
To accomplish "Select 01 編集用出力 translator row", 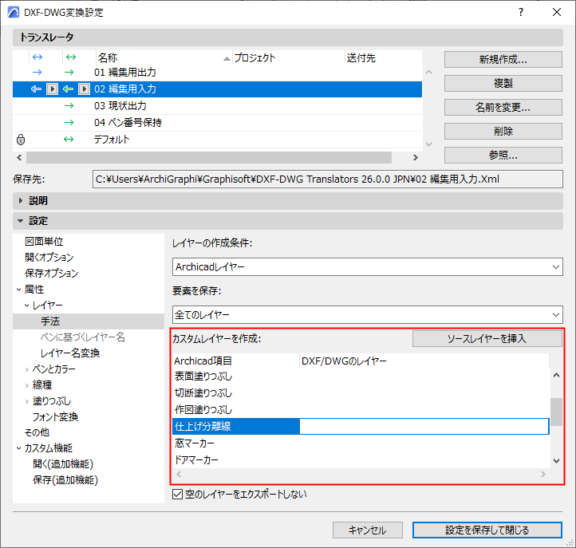I will (x=217, y=73).
